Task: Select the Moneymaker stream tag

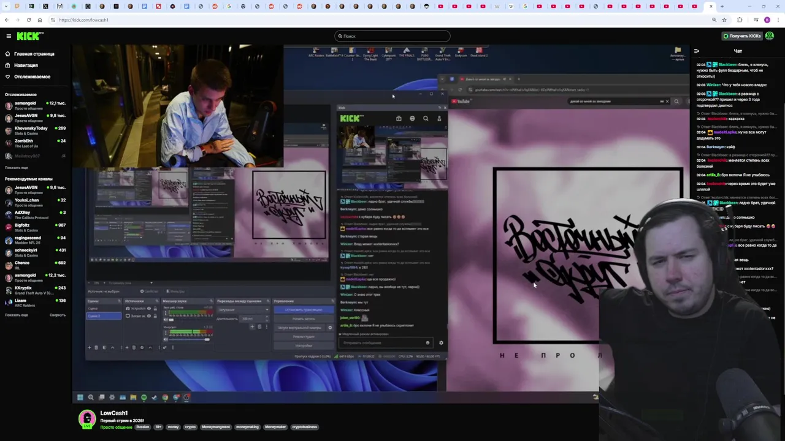Action: tap(275, 427)
